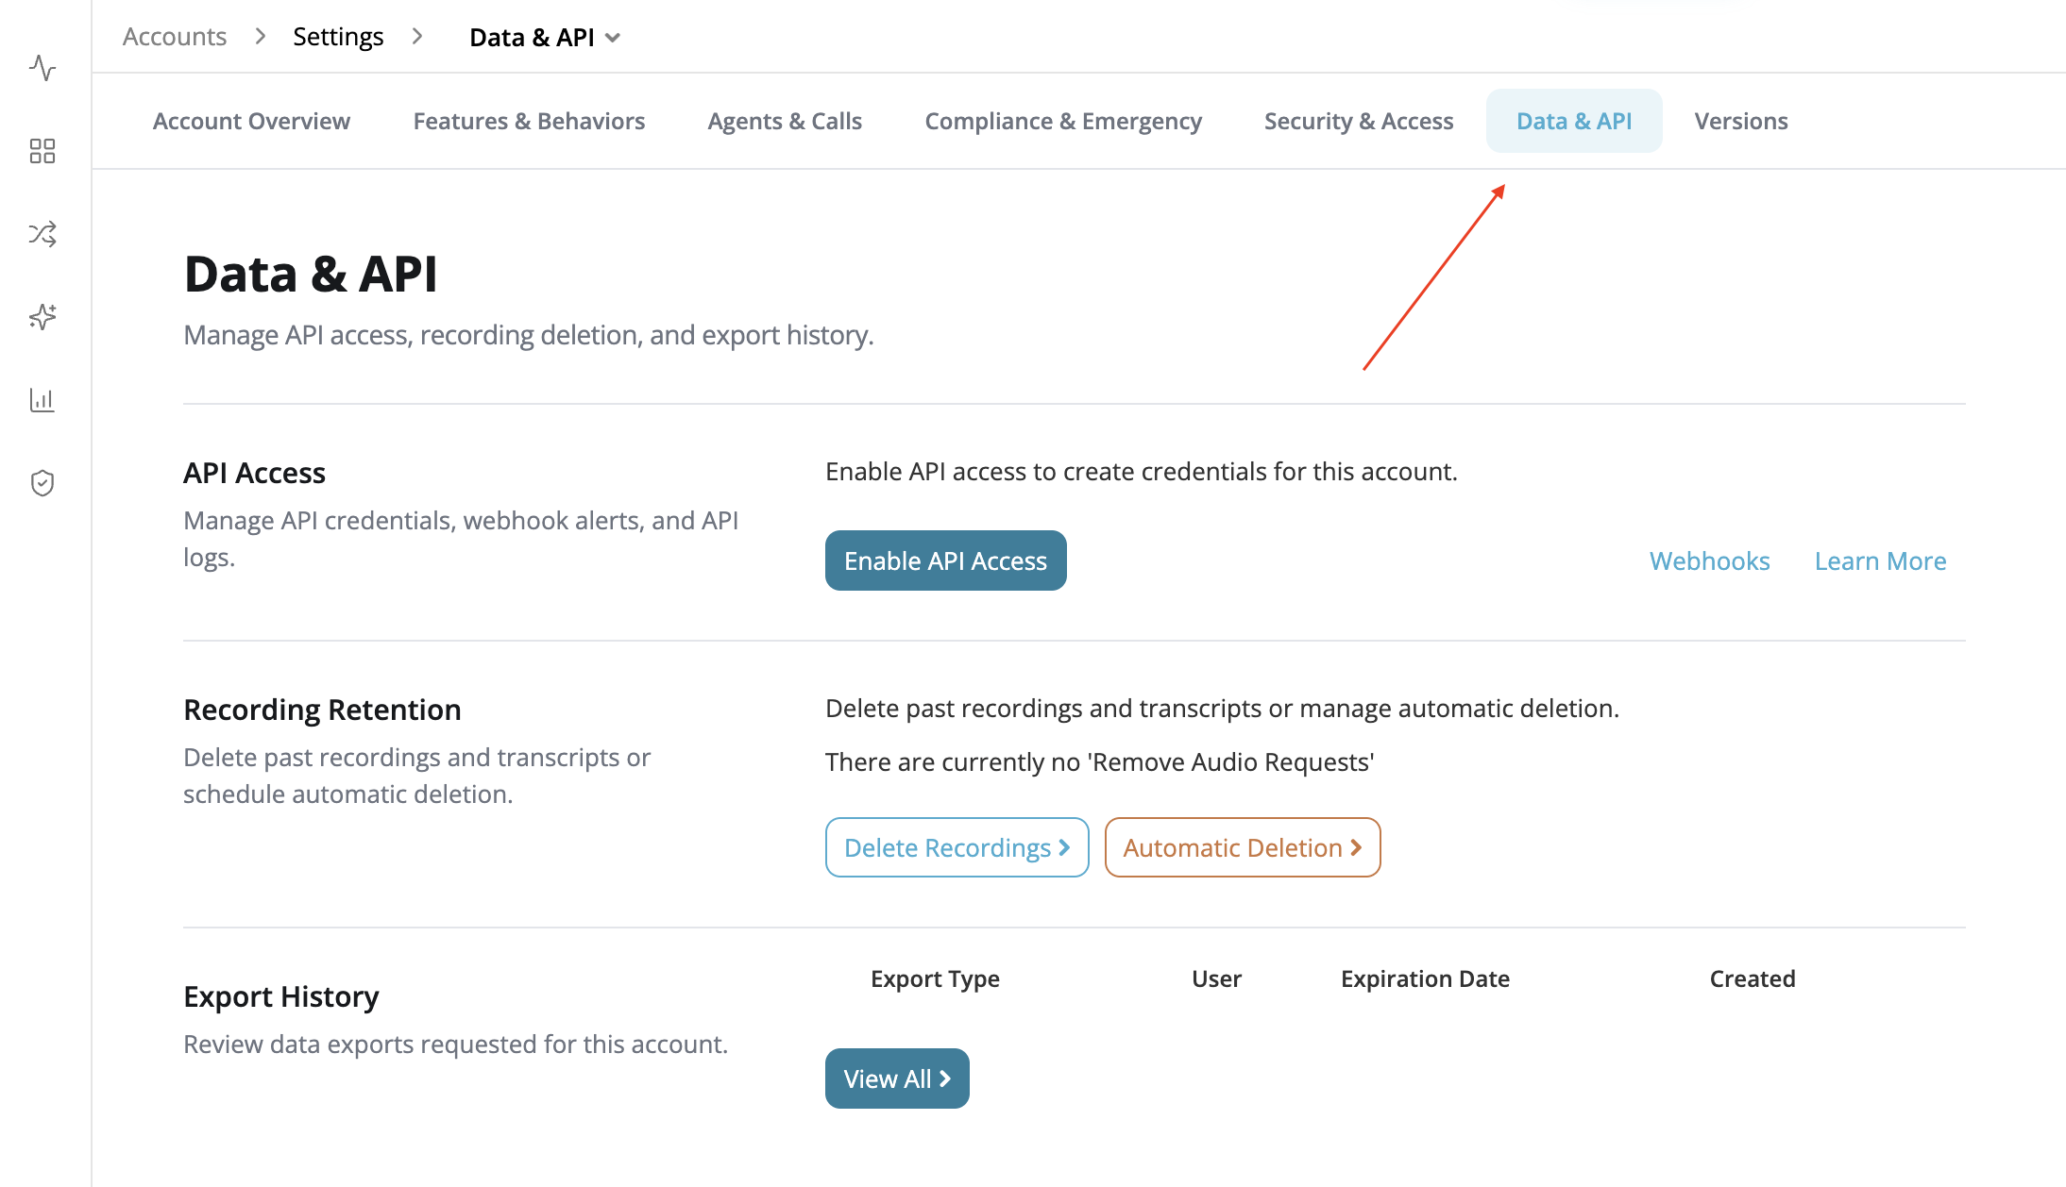Follow the Learn More link
Viewport: 2066px width, 1187px height.
point(1880,560)
